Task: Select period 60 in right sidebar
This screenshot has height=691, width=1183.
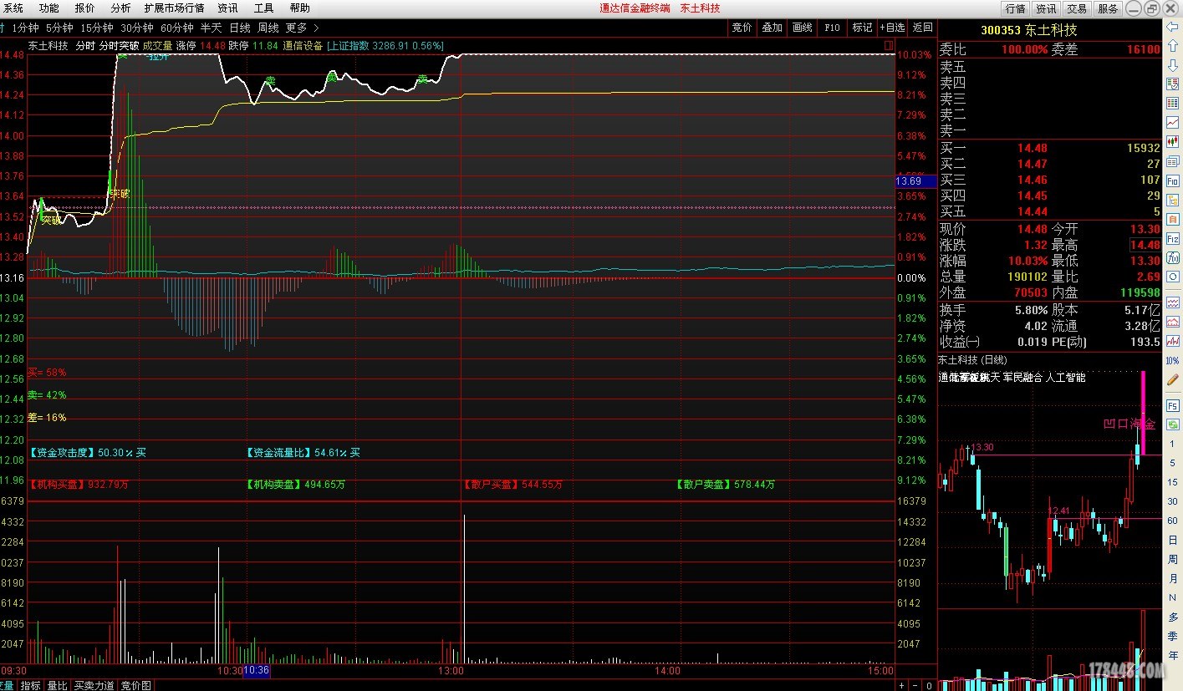Action: click(1173, 521)
